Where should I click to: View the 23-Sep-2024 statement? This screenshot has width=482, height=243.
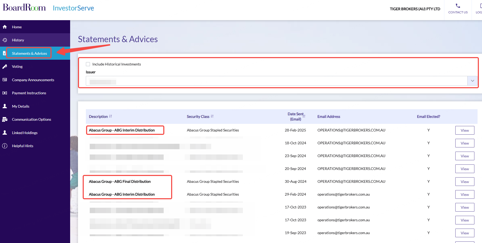tap(465, 156)
